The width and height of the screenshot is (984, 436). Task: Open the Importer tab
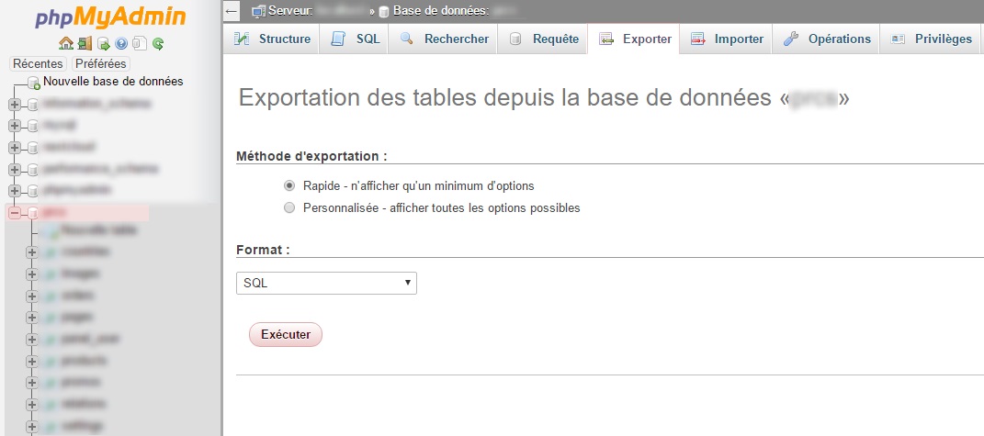727,39
